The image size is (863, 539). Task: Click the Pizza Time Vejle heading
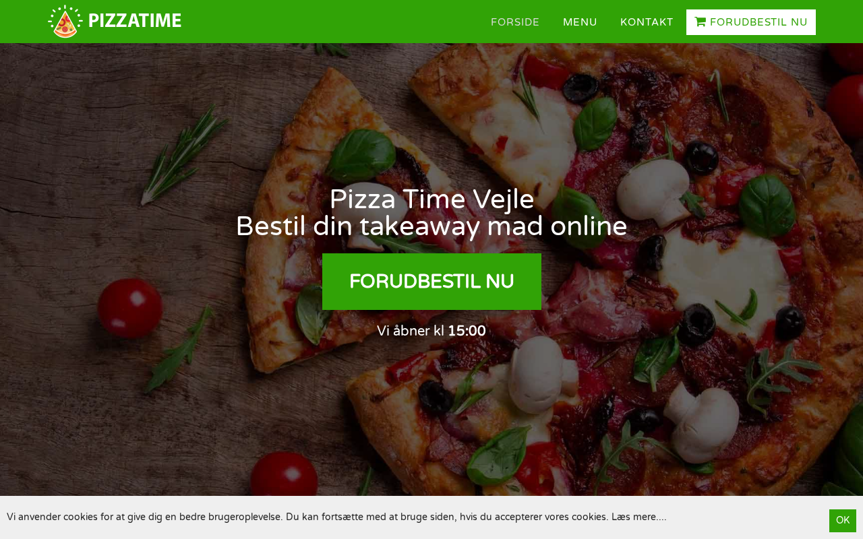point(431,199)
